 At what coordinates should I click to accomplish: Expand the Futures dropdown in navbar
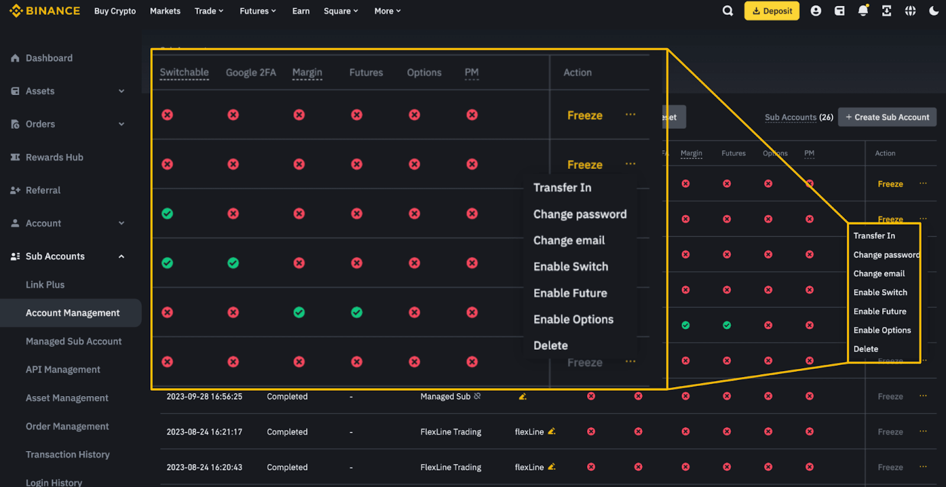coord(258,11)
